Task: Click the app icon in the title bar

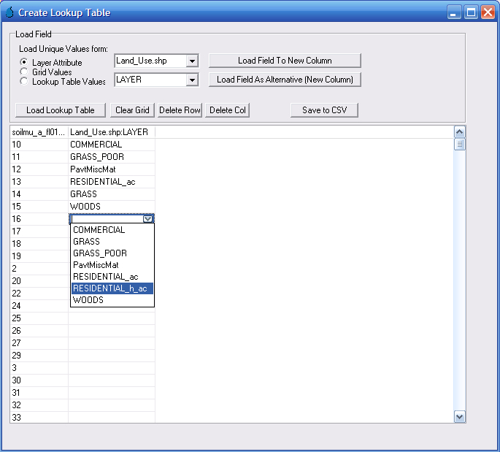Action: coord(9,12)
